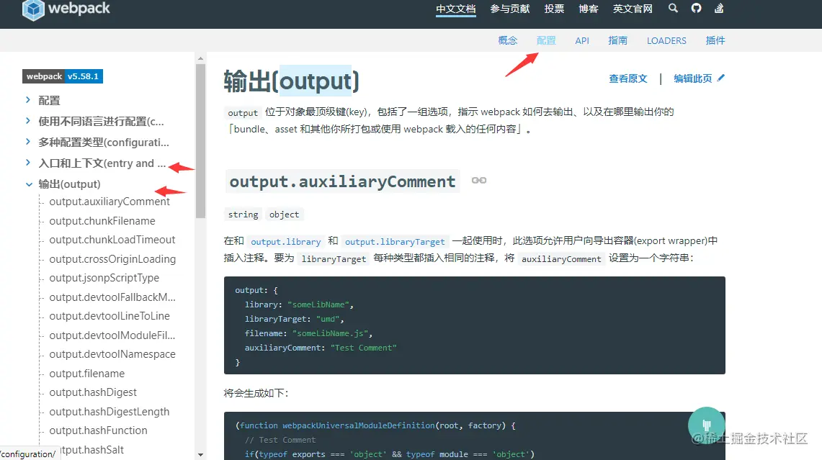Viewport: 822px width, 460px height.
Task: Switch to the 指南 tab
Action: 617,40
